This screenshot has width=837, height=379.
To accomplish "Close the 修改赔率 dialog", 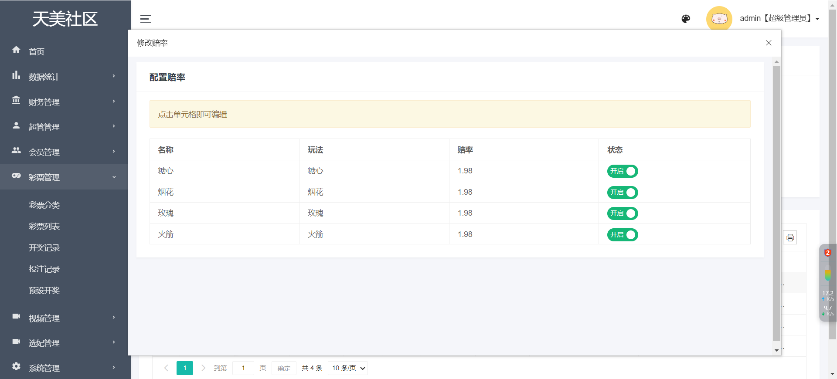I will pos(769,43).
